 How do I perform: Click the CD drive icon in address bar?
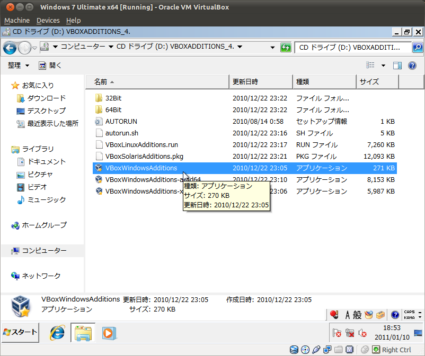click(x=45, y=47)
